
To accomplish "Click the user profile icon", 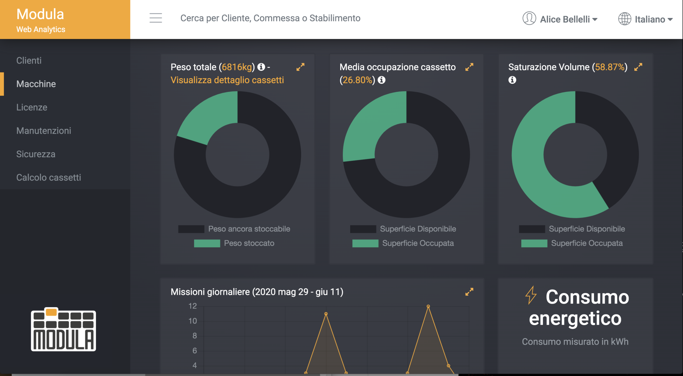I will (529, 19).
